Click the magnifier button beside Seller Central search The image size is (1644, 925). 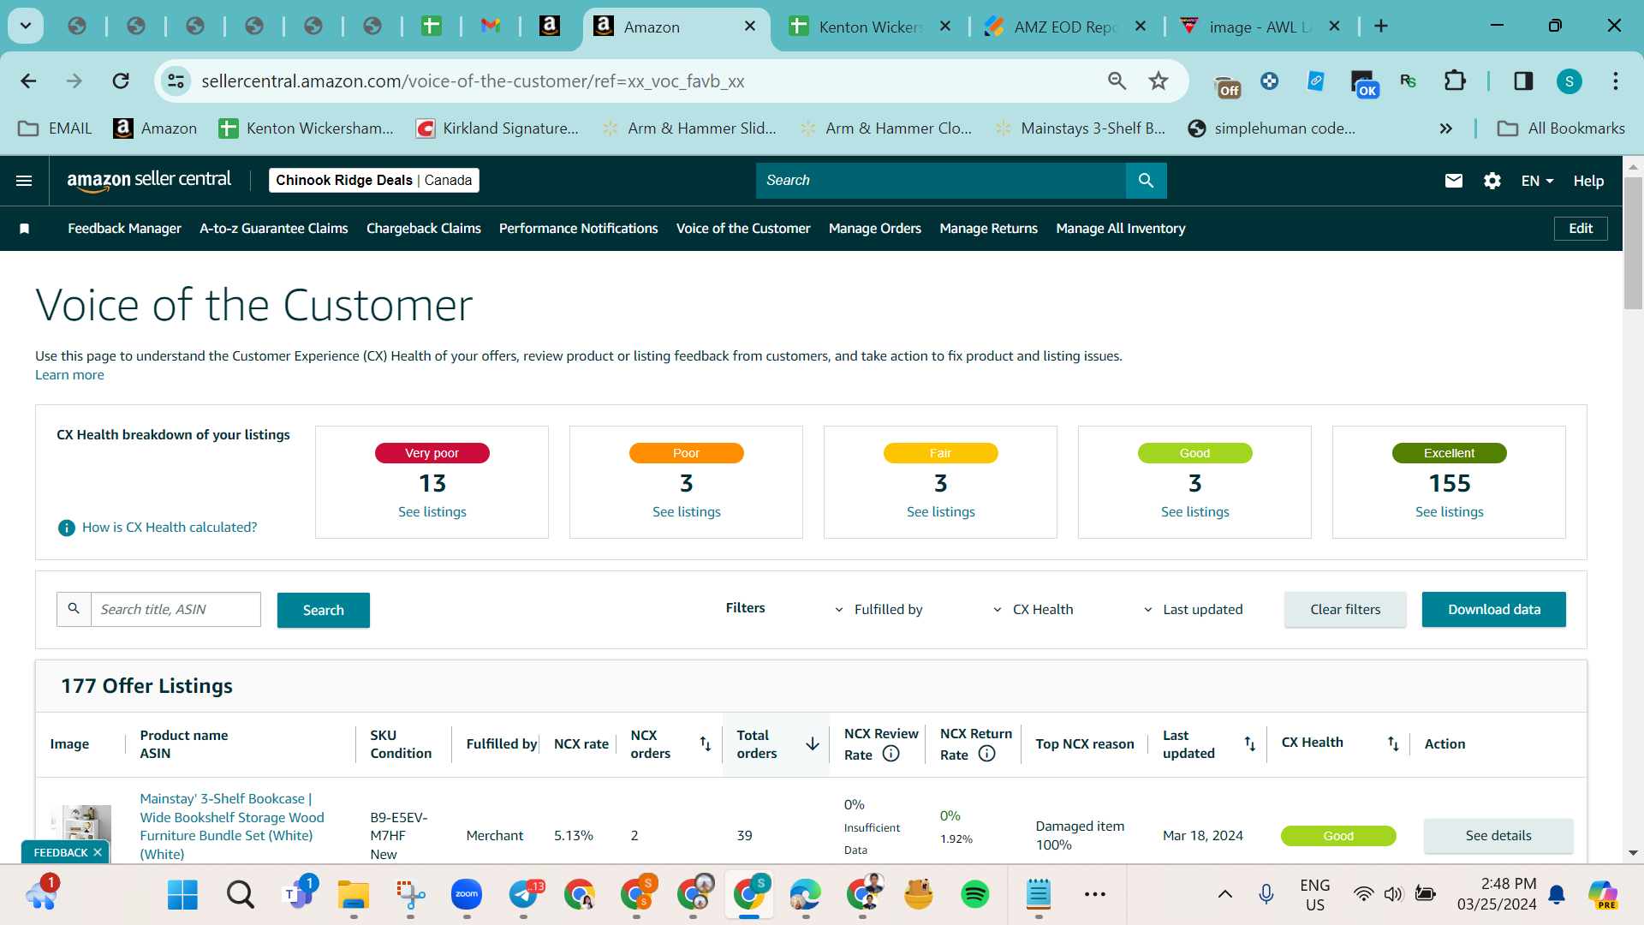click(1146, 181)
